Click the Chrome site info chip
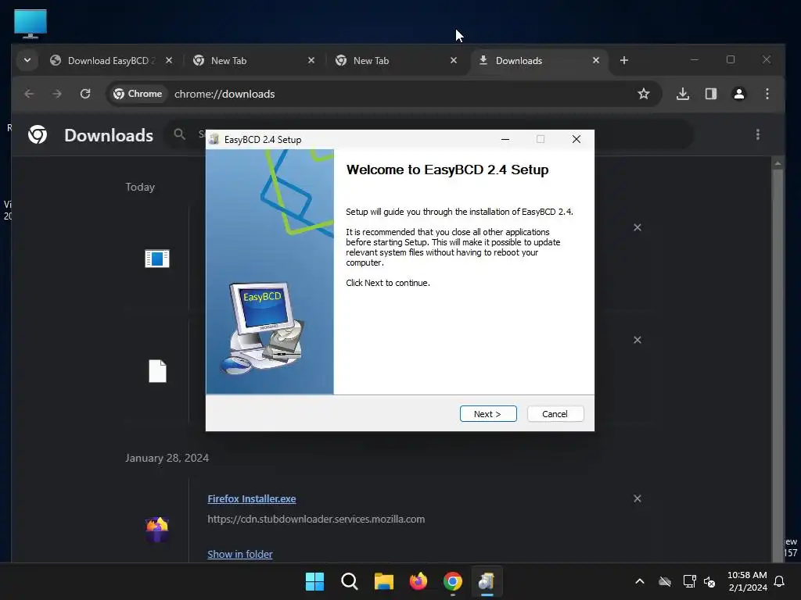 click(x=138, y=94)
